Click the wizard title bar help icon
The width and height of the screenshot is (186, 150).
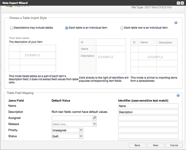tap(178, 3)
